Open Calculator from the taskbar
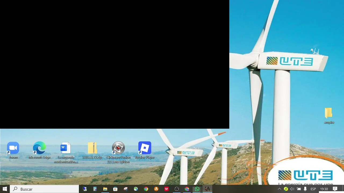344x193 pixels. coord(95,189)
